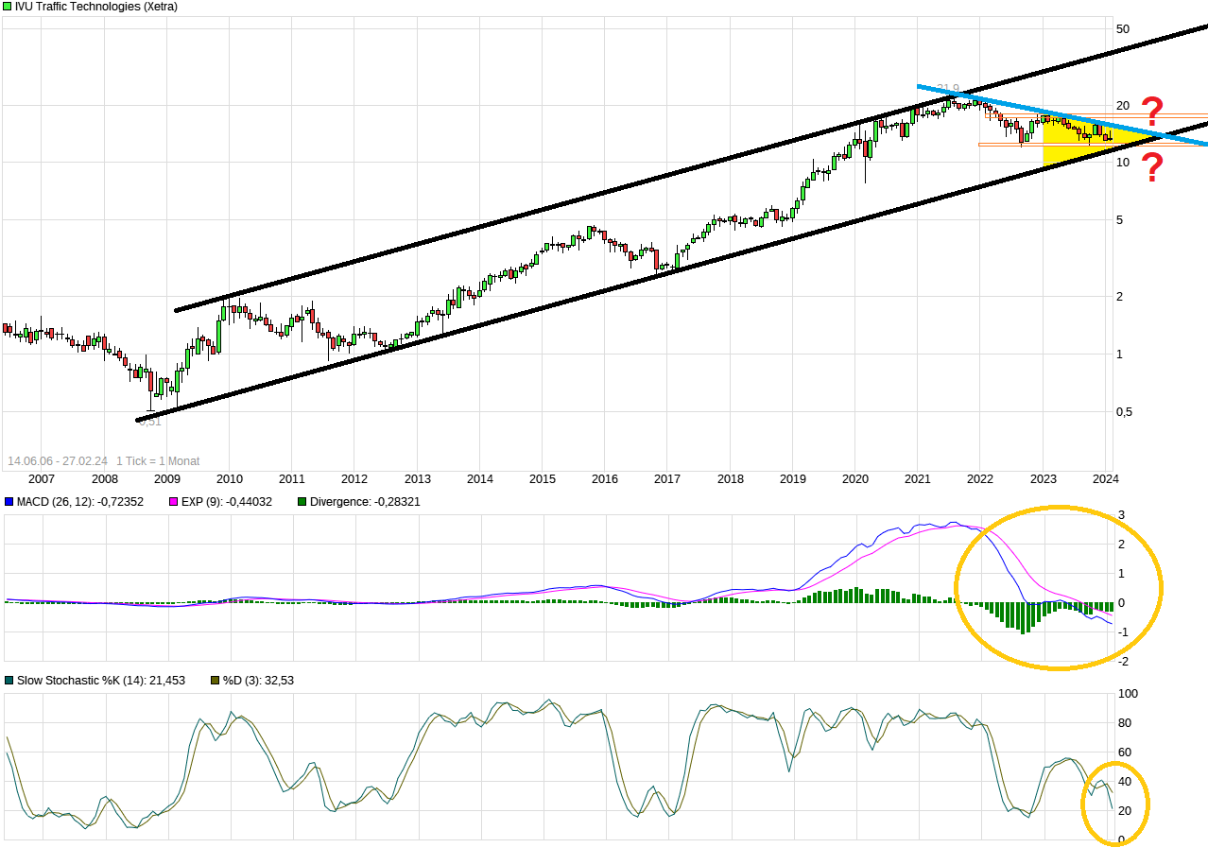Click the 0,51 low price marker near 2009
Screen dimensions: 1208x865
click(149, 424)
